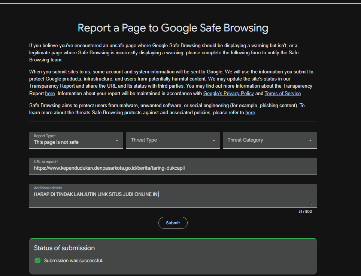Open Google's Privacy Policy link

pyautogui.click(x=228, y=94)
